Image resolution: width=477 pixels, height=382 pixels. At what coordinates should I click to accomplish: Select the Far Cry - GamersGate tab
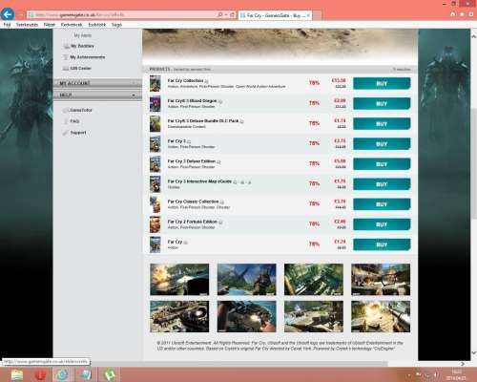[275, 15]
